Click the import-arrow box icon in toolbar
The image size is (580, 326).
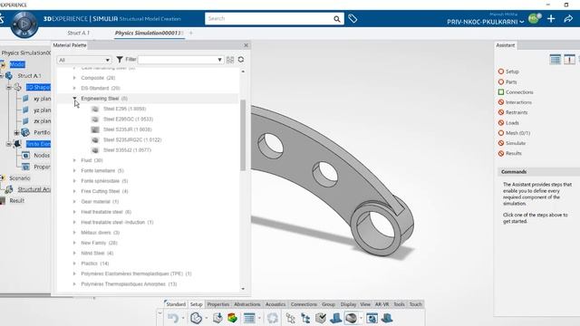point(217,318)
